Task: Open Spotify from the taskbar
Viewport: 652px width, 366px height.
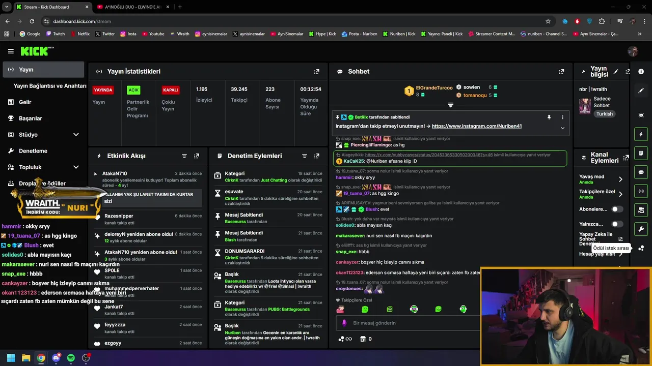Action: pos(71,358)
